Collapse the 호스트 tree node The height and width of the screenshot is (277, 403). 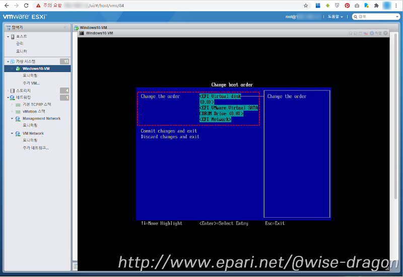pyautogui.click(x=8, y=37)
